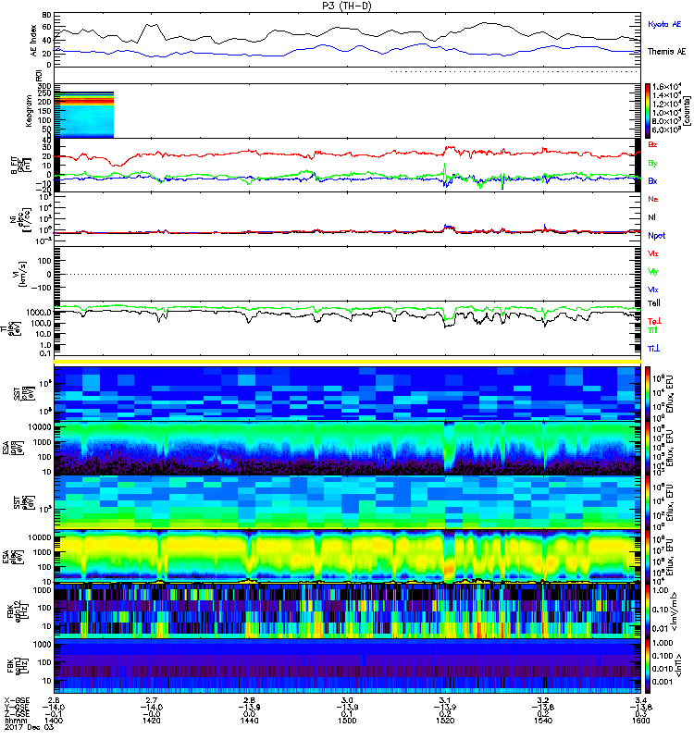Click the 1520 time tick label

[445, 721]
